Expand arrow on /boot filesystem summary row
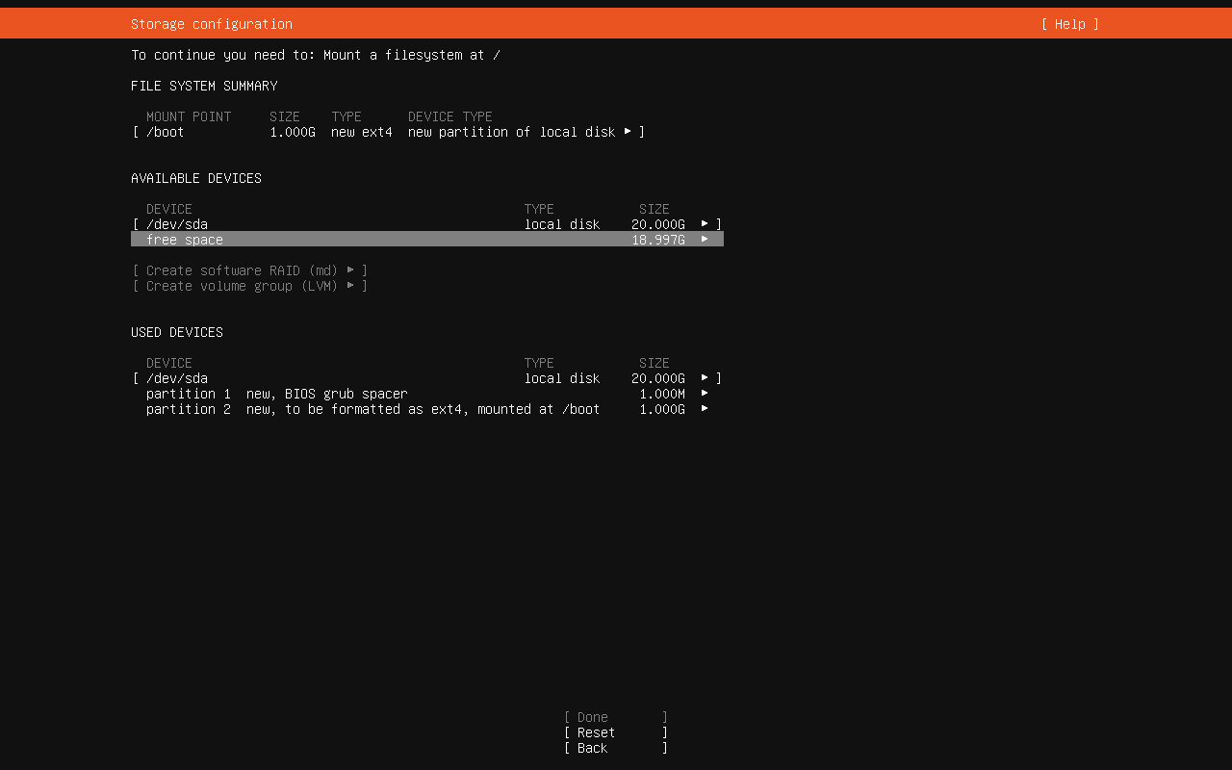 (x=628, y=131)
